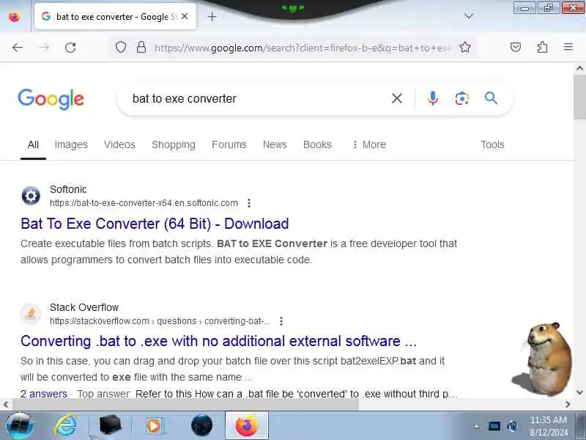This screenshot has width=586, height=440.
Task: Click the Google logo
Action: [x=51, y=99]
